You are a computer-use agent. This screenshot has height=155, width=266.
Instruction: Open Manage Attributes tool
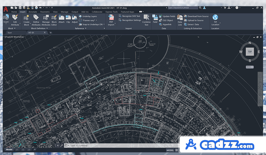click(46, 20)
